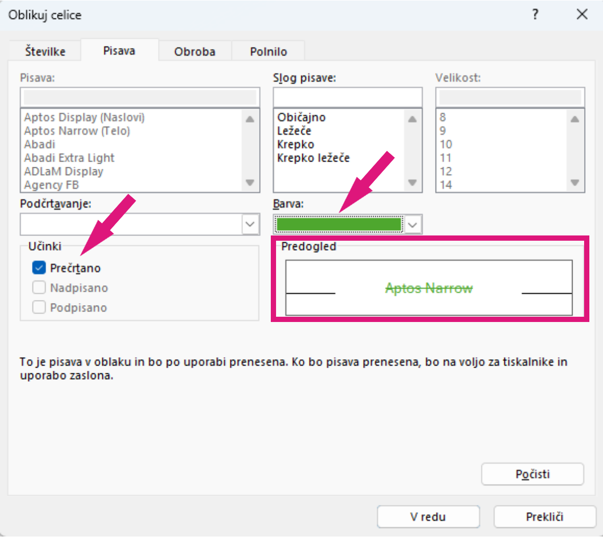The image size is (603, 537).
Task: Click the Pisava font name input field
Action: pos(140,98)
